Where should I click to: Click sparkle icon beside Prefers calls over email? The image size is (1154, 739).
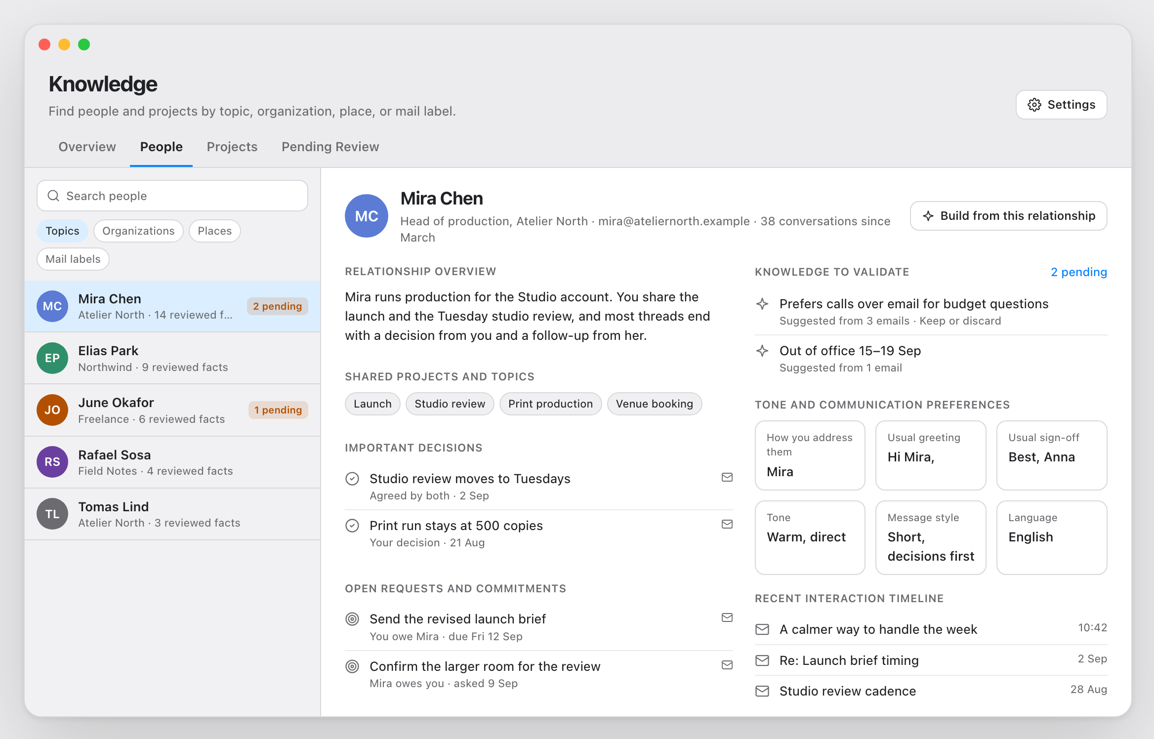[x=762, y=304]
